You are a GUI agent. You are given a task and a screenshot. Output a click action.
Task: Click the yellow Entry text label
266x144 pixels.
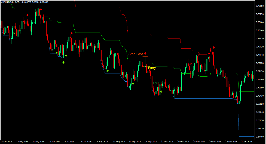152,68
